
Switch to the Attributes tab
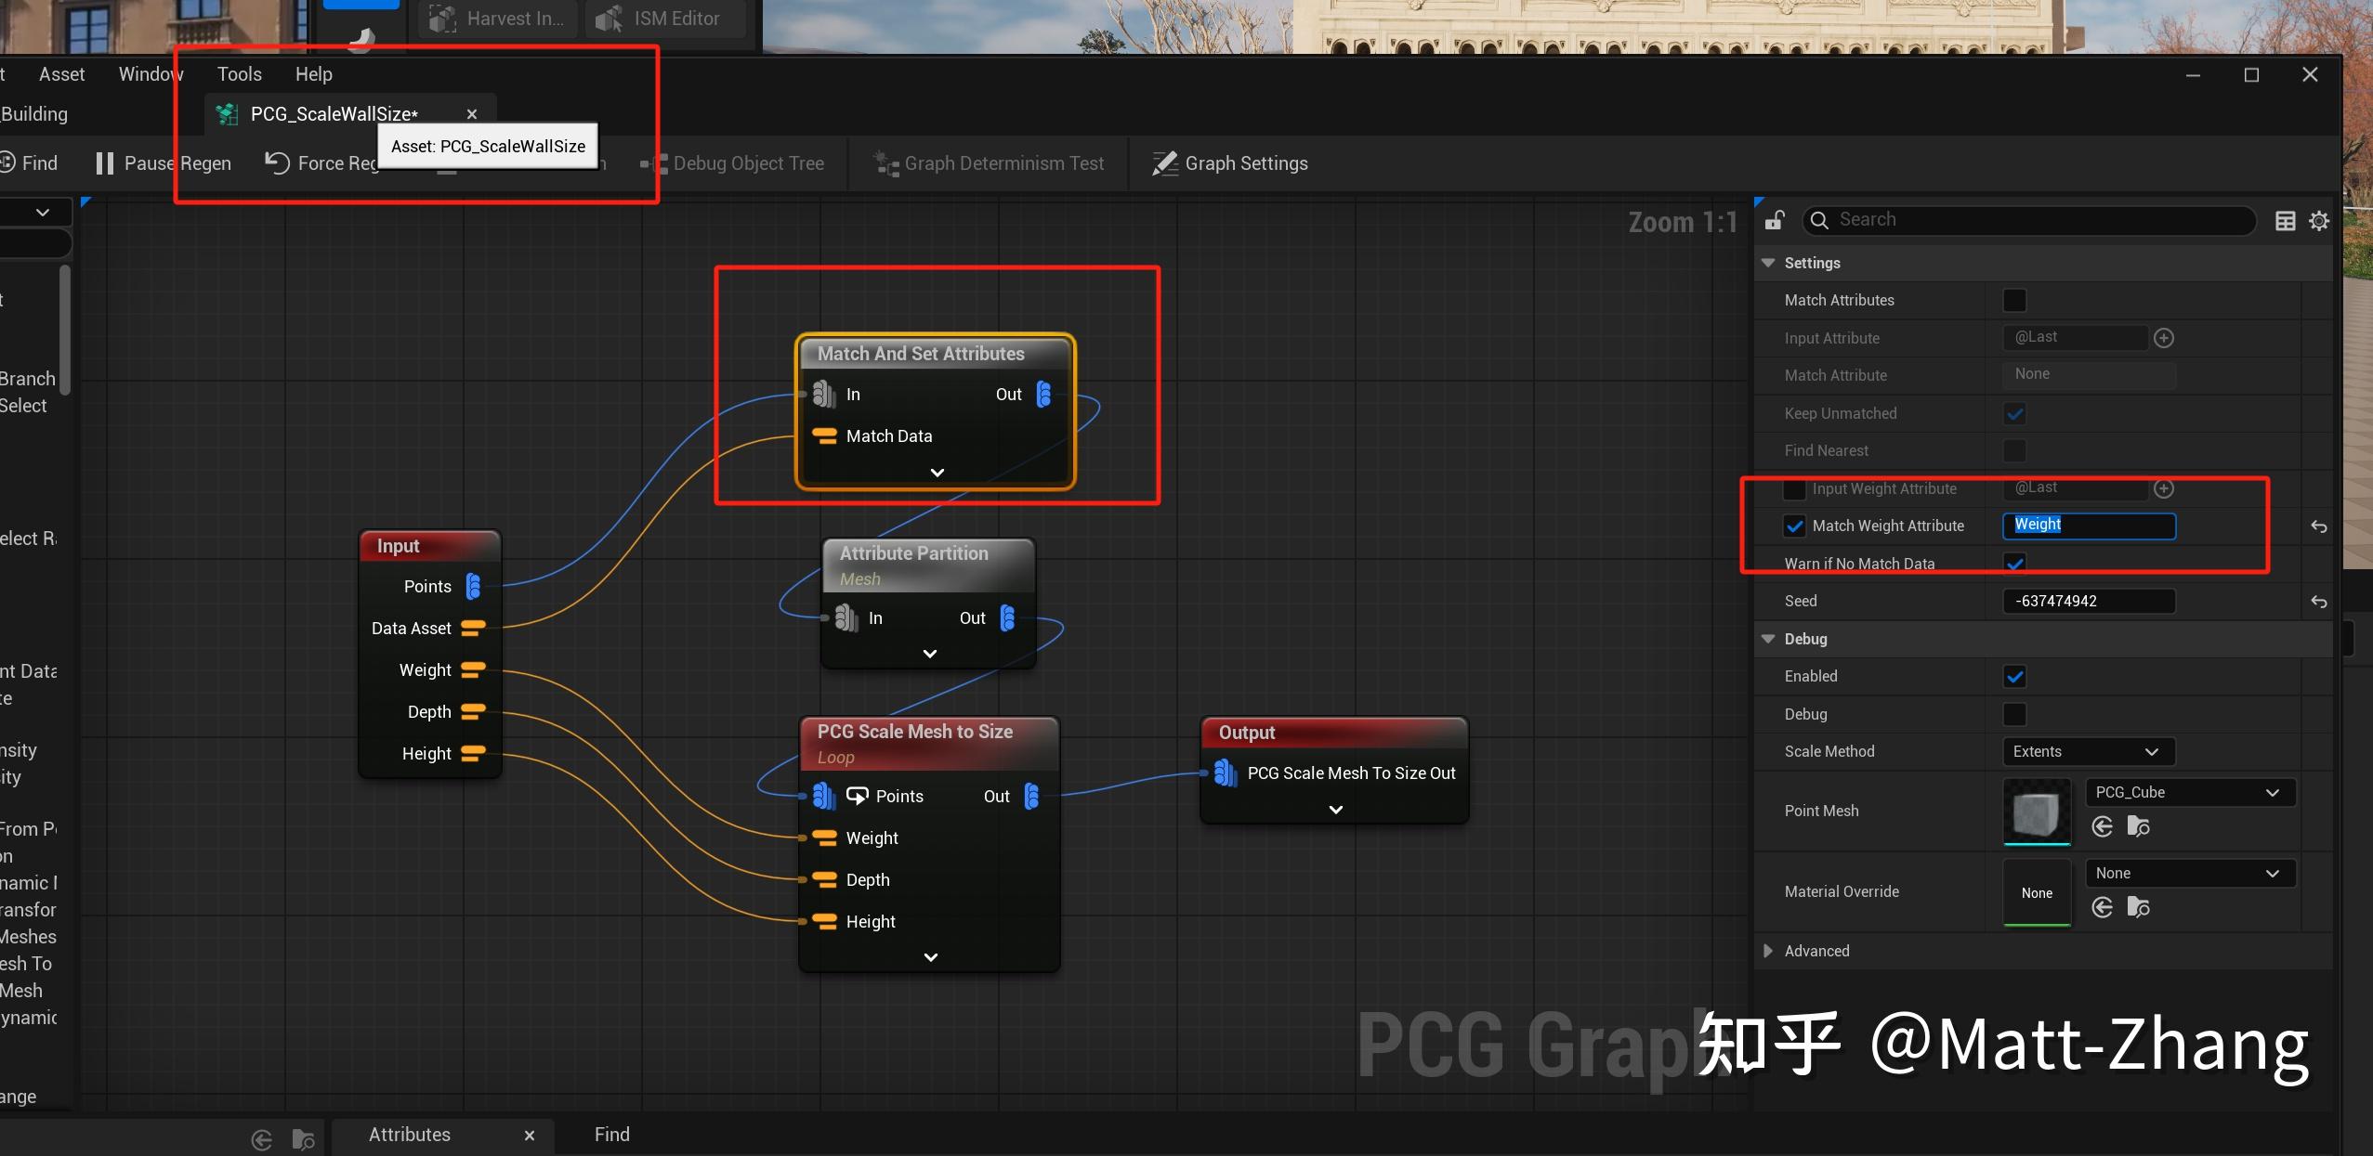tap(410, 1135)
